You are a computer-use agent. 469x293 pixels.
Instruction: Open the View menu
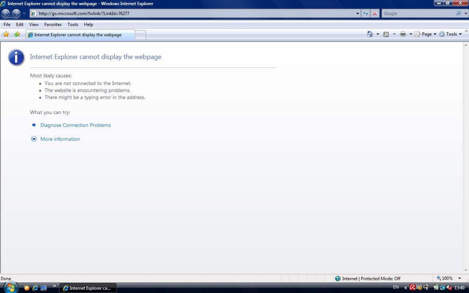(x=34, y=25)
